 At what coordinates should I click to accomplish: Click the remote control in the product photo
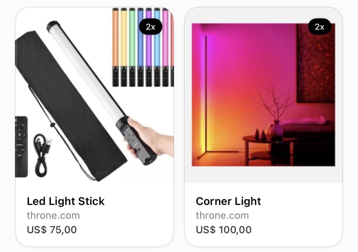21,147
